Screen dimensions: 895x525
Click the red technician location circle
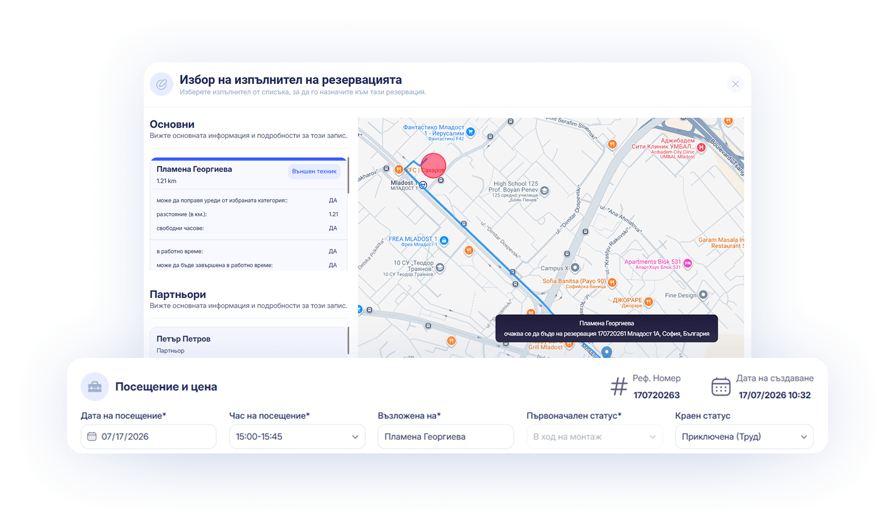433,166
